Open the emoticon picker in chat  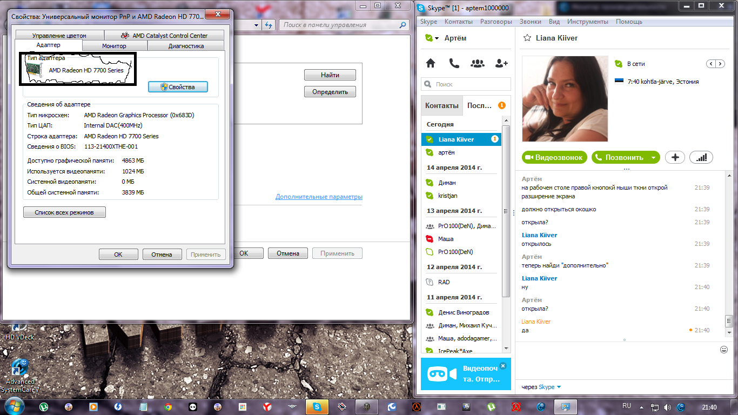click(x=724, y=350)
